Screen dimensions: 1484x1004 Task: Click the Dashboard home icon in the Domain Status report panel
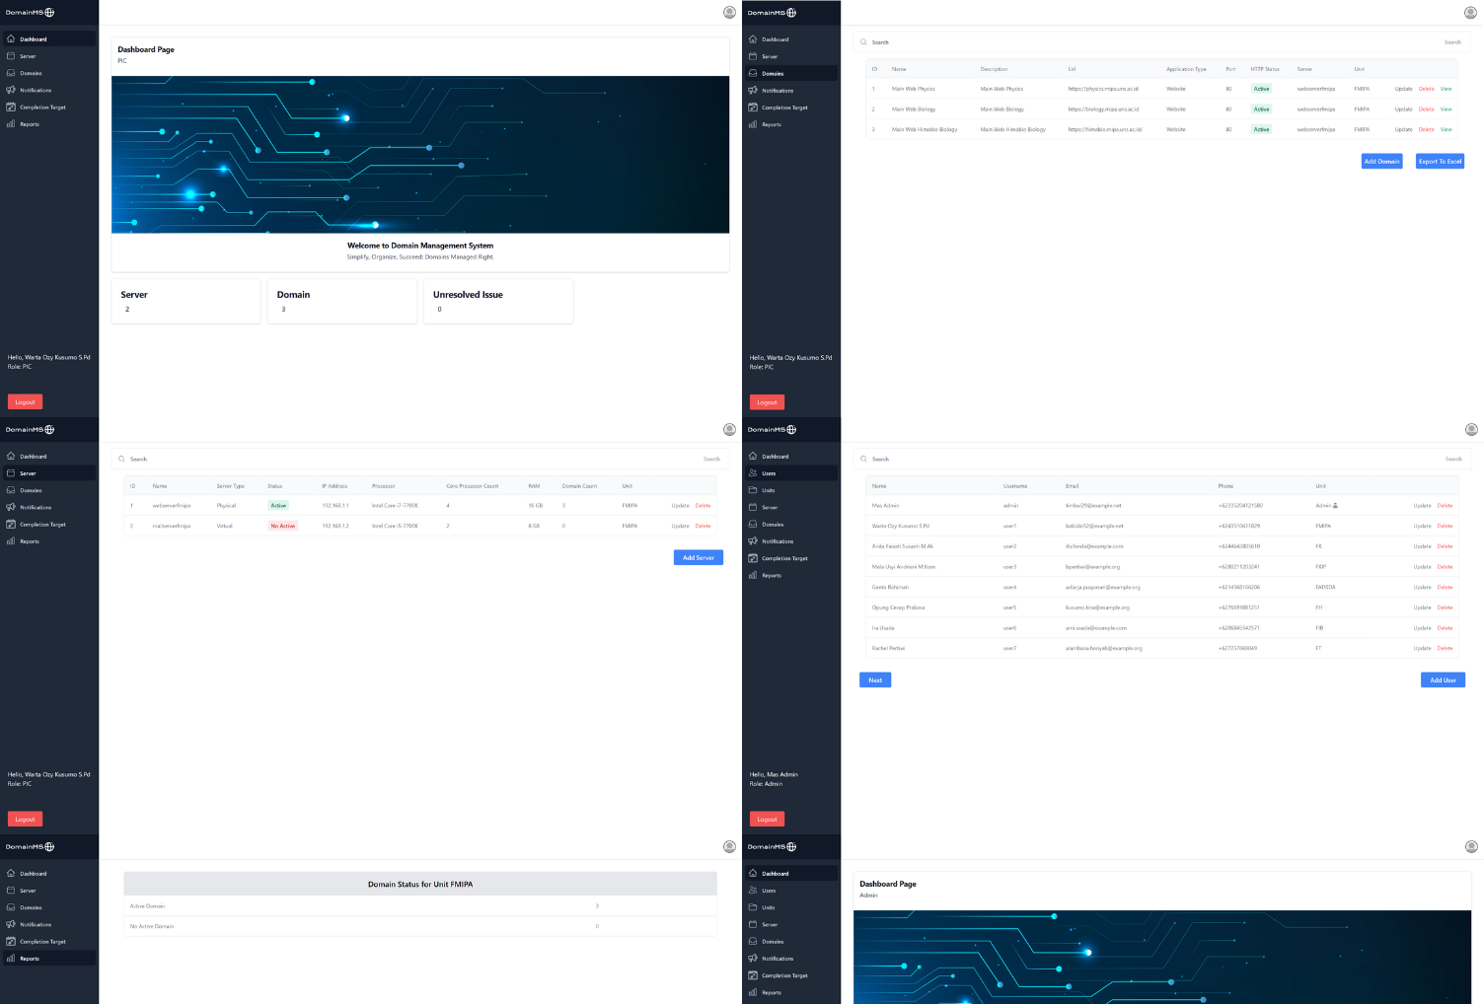coord(11,874)
